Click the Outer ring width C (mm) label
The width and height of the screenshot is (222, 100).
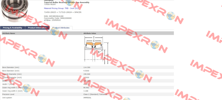pos(12,88)
